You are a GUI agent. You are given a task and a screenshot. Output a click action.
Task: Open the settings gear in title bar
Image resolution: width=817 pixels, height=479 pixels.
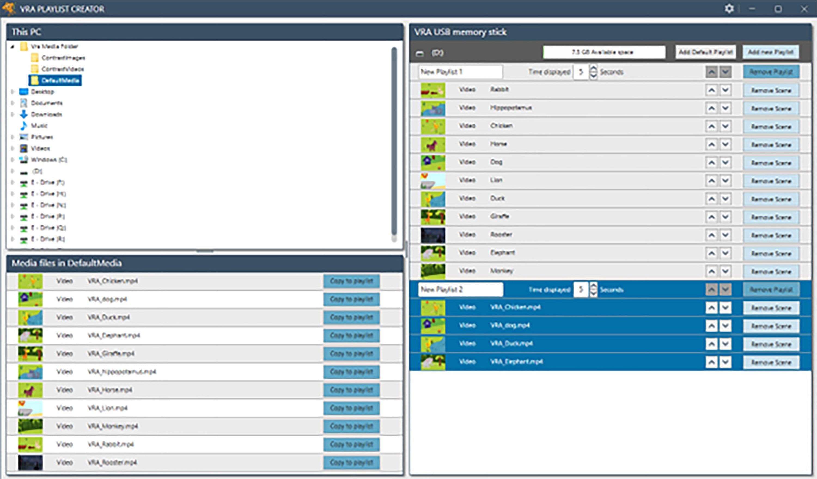point(729,9)
